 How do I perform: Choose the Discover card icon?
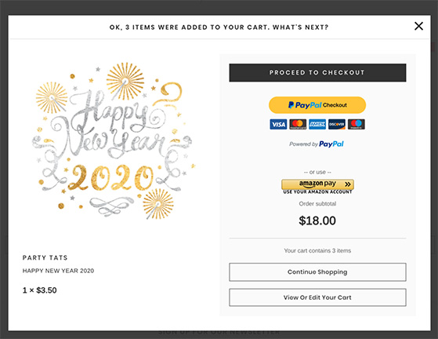click(337, 124)
